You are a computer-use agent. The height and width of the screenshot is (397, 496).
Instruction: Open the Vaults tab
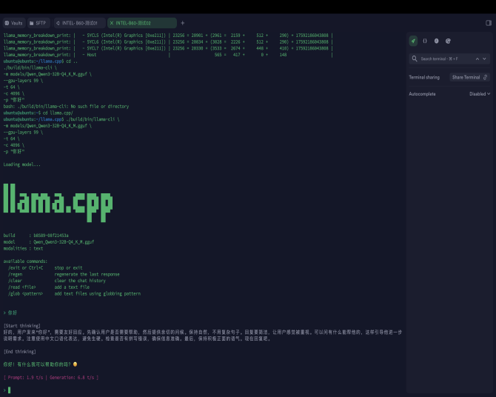[13, 23]
